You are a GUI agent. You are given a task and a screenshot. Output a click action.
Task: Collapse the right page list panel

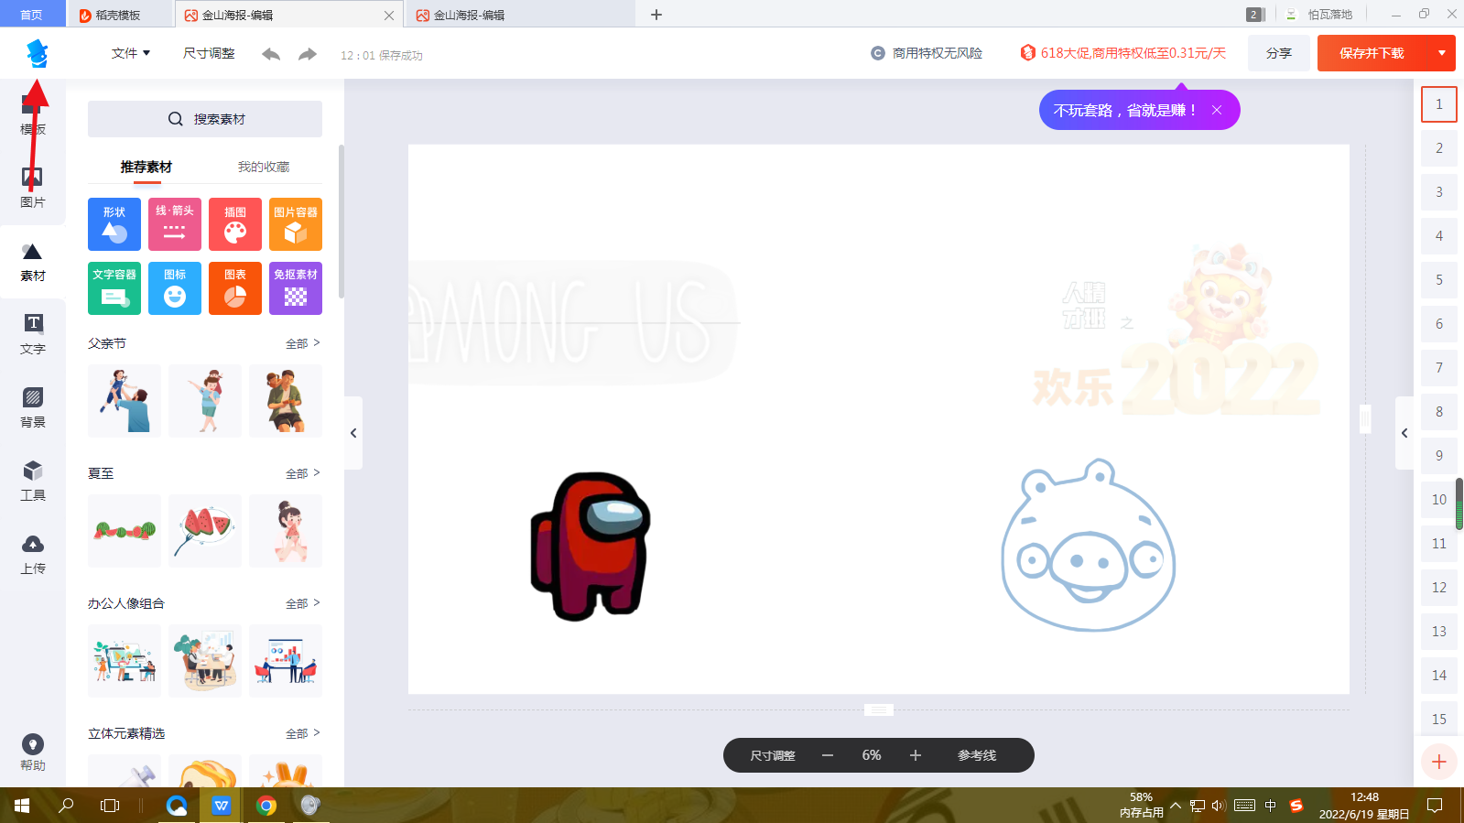click(1404, 433)
